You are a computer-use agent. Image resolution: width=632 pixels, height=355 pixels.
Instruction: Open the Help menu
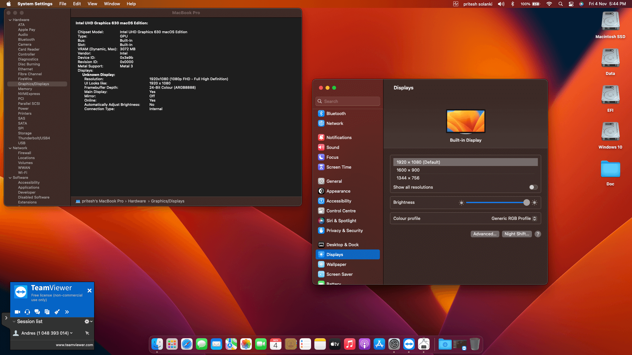click(x=131, y=4)
